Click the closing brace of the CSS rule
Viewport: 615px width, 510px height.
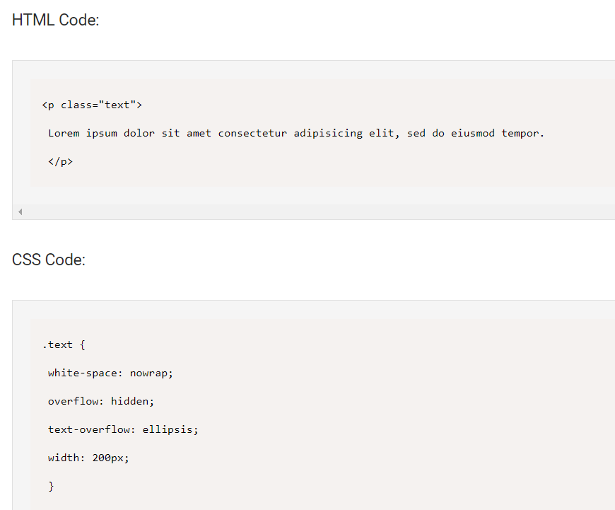pyautogui.click(x=51, y=486)
